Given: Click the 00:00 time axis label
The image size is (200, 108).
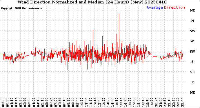Looking at the screenshot, I should (x=3, y=102).
